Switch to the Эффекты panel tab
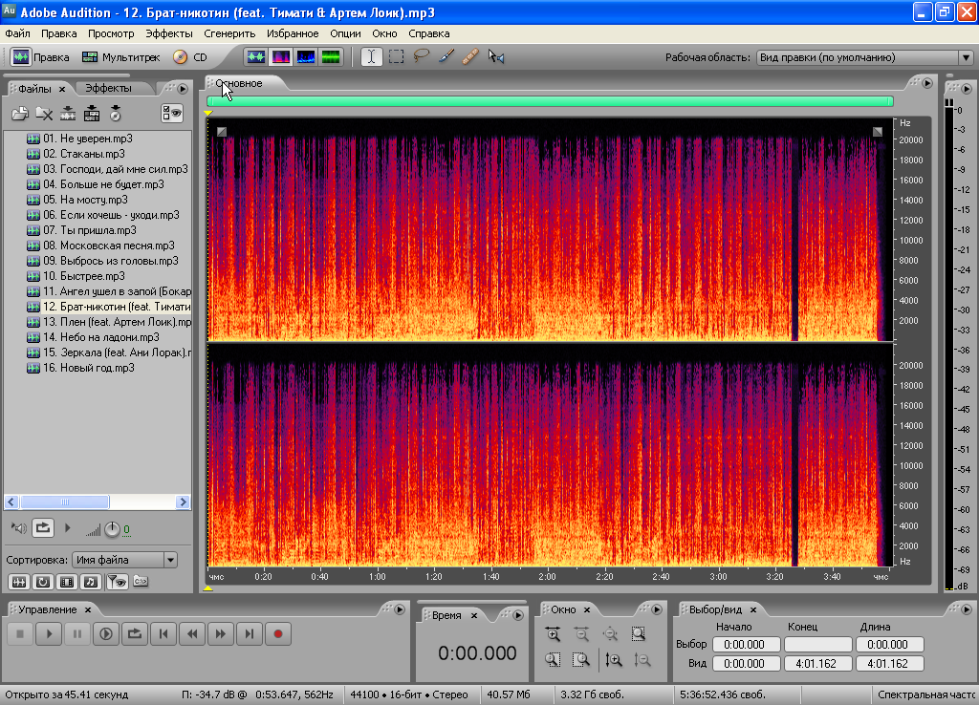 pyautogui.click(x=108, y=88)
